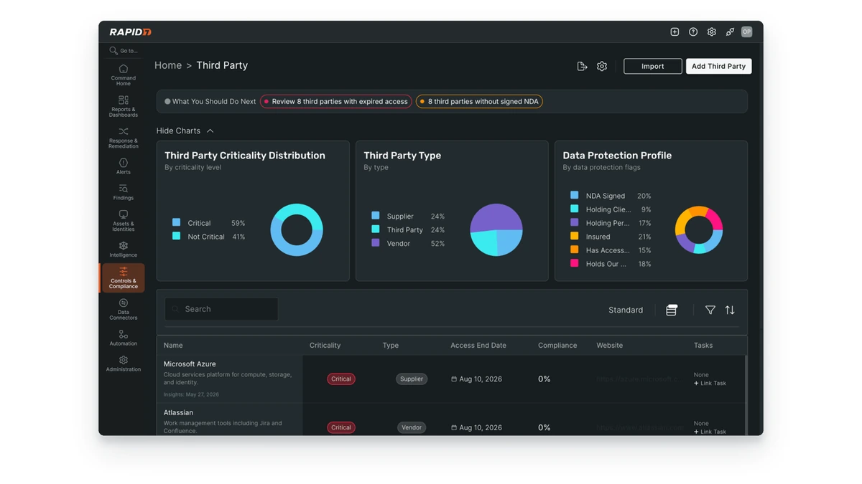Open the Automation section
The image size is (862, 484).
point(123,338)
